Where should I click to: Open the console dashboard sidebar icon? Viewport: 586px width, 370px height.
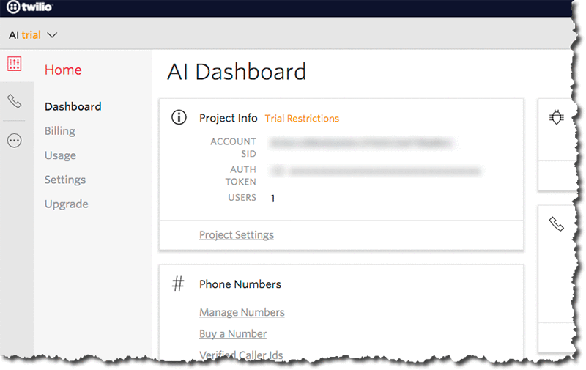pos(15,64)
